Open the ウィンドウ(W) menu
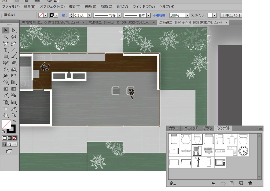 (144, 7)
